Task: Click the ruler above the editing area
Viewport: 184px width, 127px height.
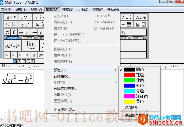Action: point(22,66)
